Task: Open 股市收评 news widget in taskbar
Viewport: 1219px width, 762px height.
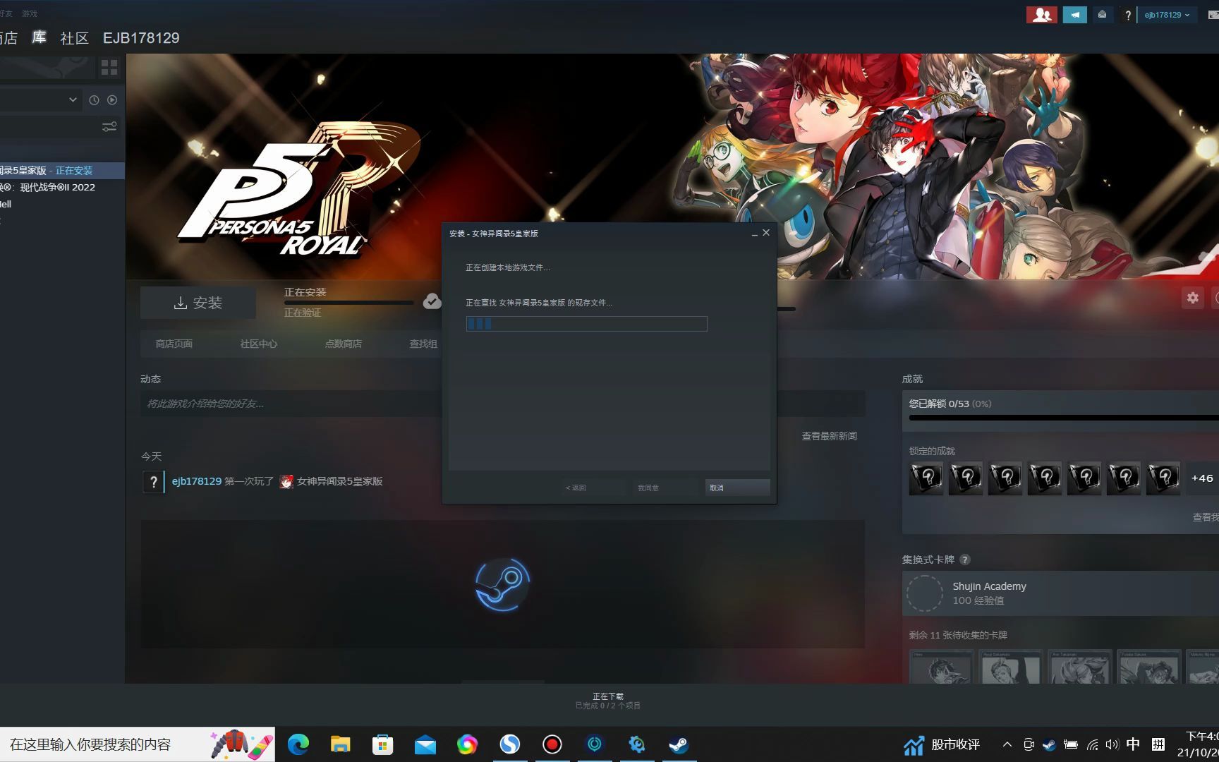Action: (x=942, y=744)
